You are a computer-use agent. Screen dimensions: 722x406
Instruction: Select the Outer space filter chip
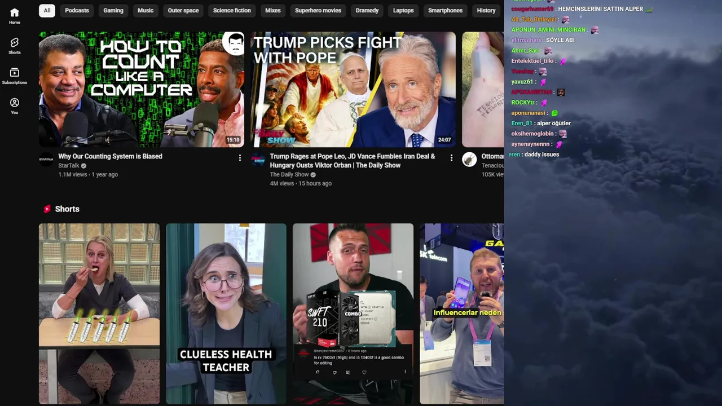coord(183,10)
